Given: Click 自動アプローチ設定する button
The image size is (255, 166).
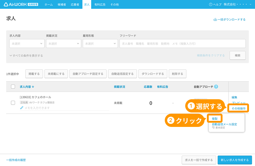Looking at the screenshot, I should 88,74.
